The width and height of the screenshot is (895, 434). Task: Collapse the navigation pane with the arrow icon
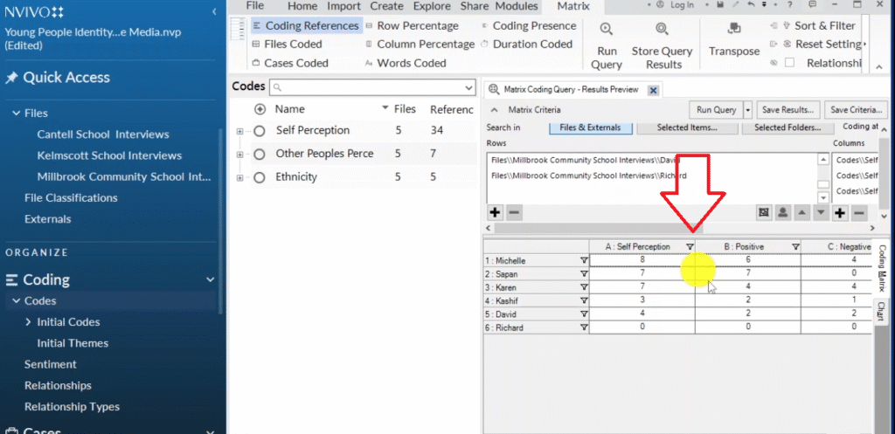[x=214, y=11]
